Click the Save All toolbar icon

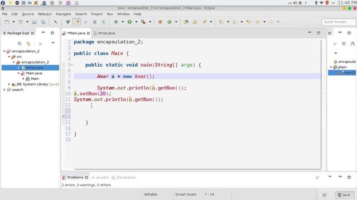coord(43,22)
